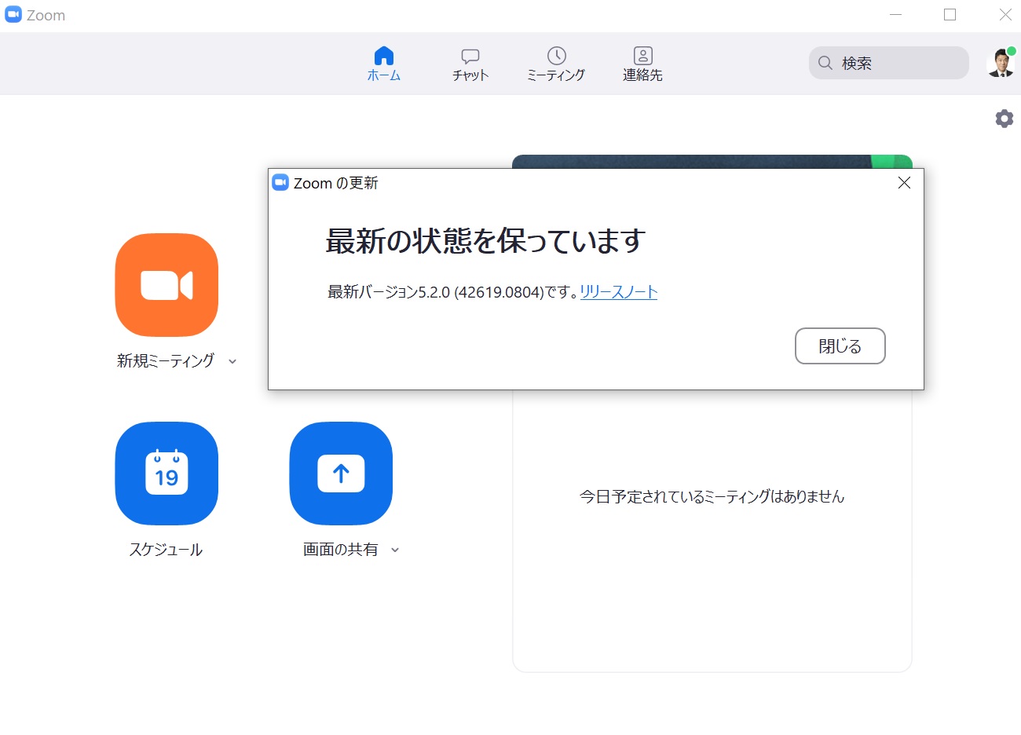Open the リリースノート link
Image resolution: width=1021 pixels, height=735 pixels.
click(x=619, y=292)
